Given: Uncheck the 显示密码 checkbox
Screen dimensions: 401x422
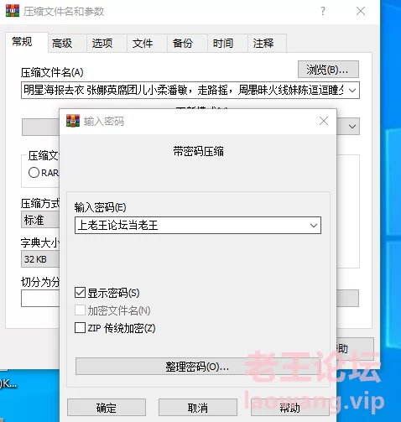Looking at the screenshot, I should click(80, 293).
